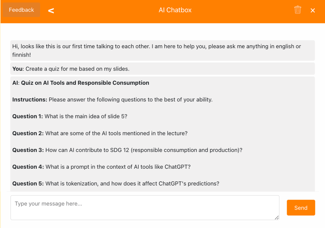Click the Feedback button
Screen dimensions: 325x228
[x=21, y=10]
